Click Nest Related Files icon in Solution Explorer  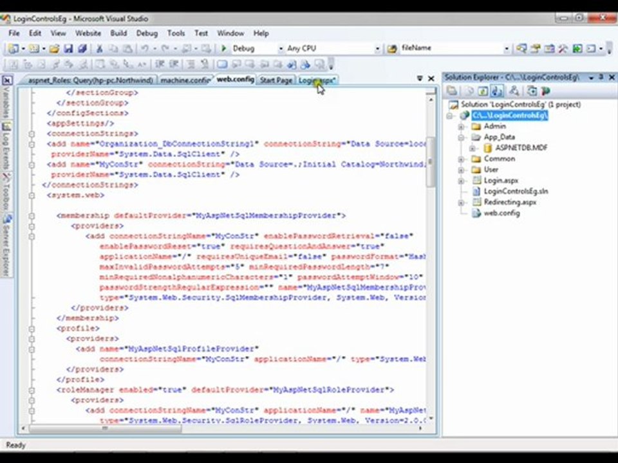click(497, 91)
